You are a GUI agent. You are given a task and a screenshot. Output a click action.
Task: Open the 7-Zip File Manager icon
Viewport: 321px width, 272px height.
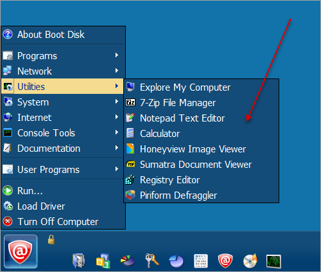point(130,102)
